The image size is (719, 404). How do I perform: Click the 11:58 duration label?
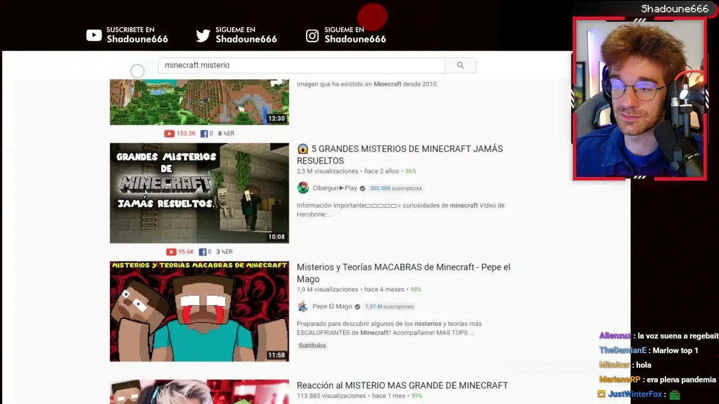pyautogui.click(x=276, y=355)
